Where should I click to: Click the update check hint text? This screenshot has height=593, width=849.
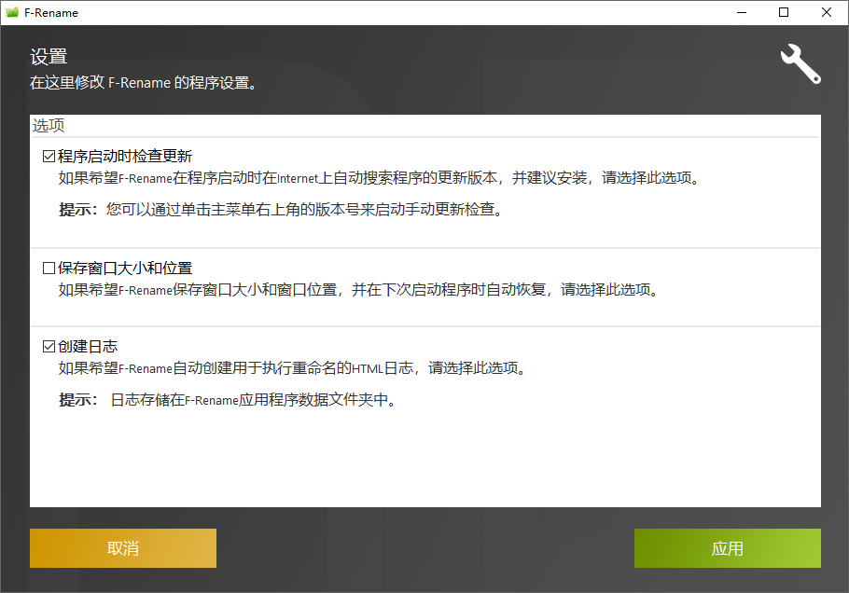click(280, 210)
